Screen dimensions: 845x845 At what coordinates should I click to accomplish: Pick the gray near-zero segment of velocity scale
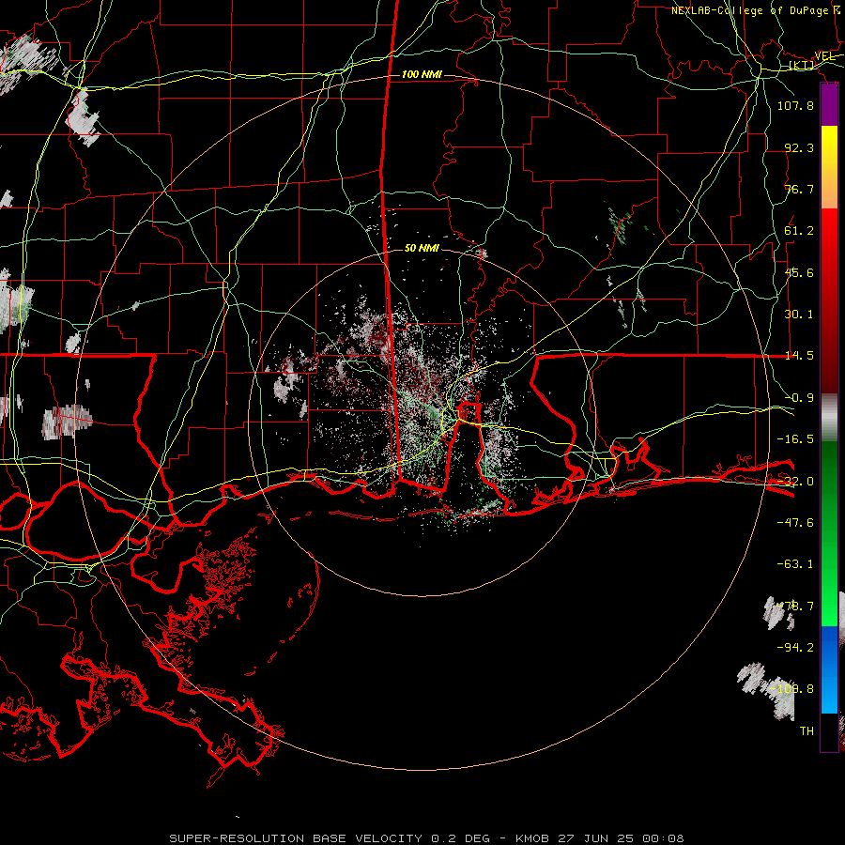pos(829,418)
